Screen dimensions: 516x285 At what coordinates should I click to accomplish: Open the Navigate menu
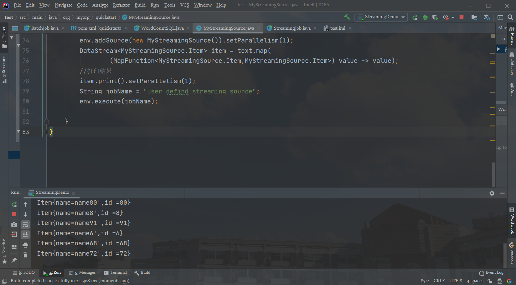point(63,5)
